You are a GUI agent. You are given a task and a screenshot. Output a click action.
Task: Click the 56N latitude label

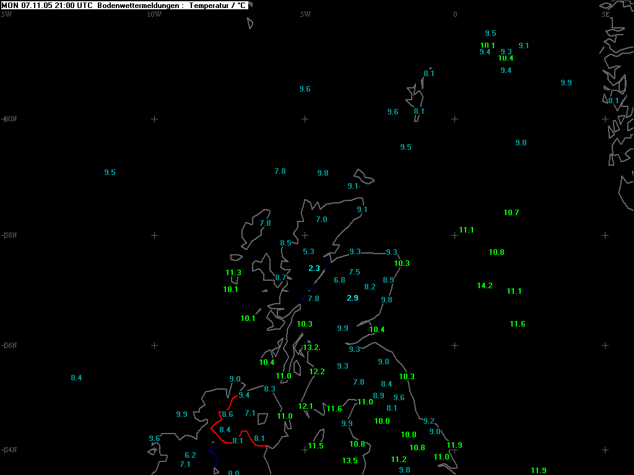click(9, 345)
